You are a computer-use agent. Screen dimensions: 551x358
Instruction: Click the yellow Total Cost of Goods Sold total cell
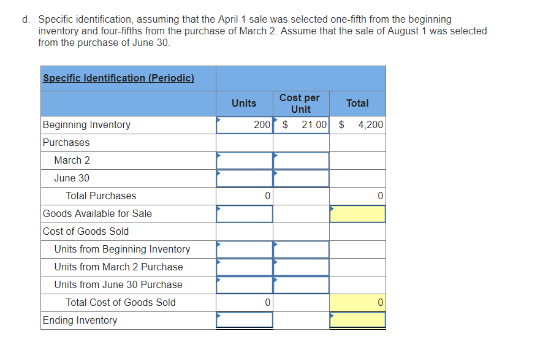358,302
